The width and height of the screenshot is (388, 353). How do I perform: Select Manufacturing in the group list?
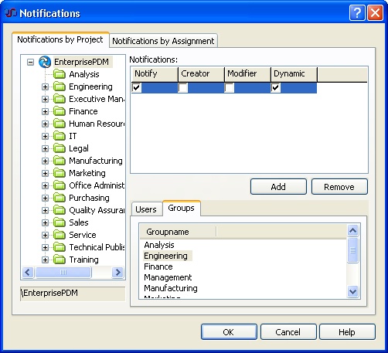pyautogui.click(x=171, y=288)
